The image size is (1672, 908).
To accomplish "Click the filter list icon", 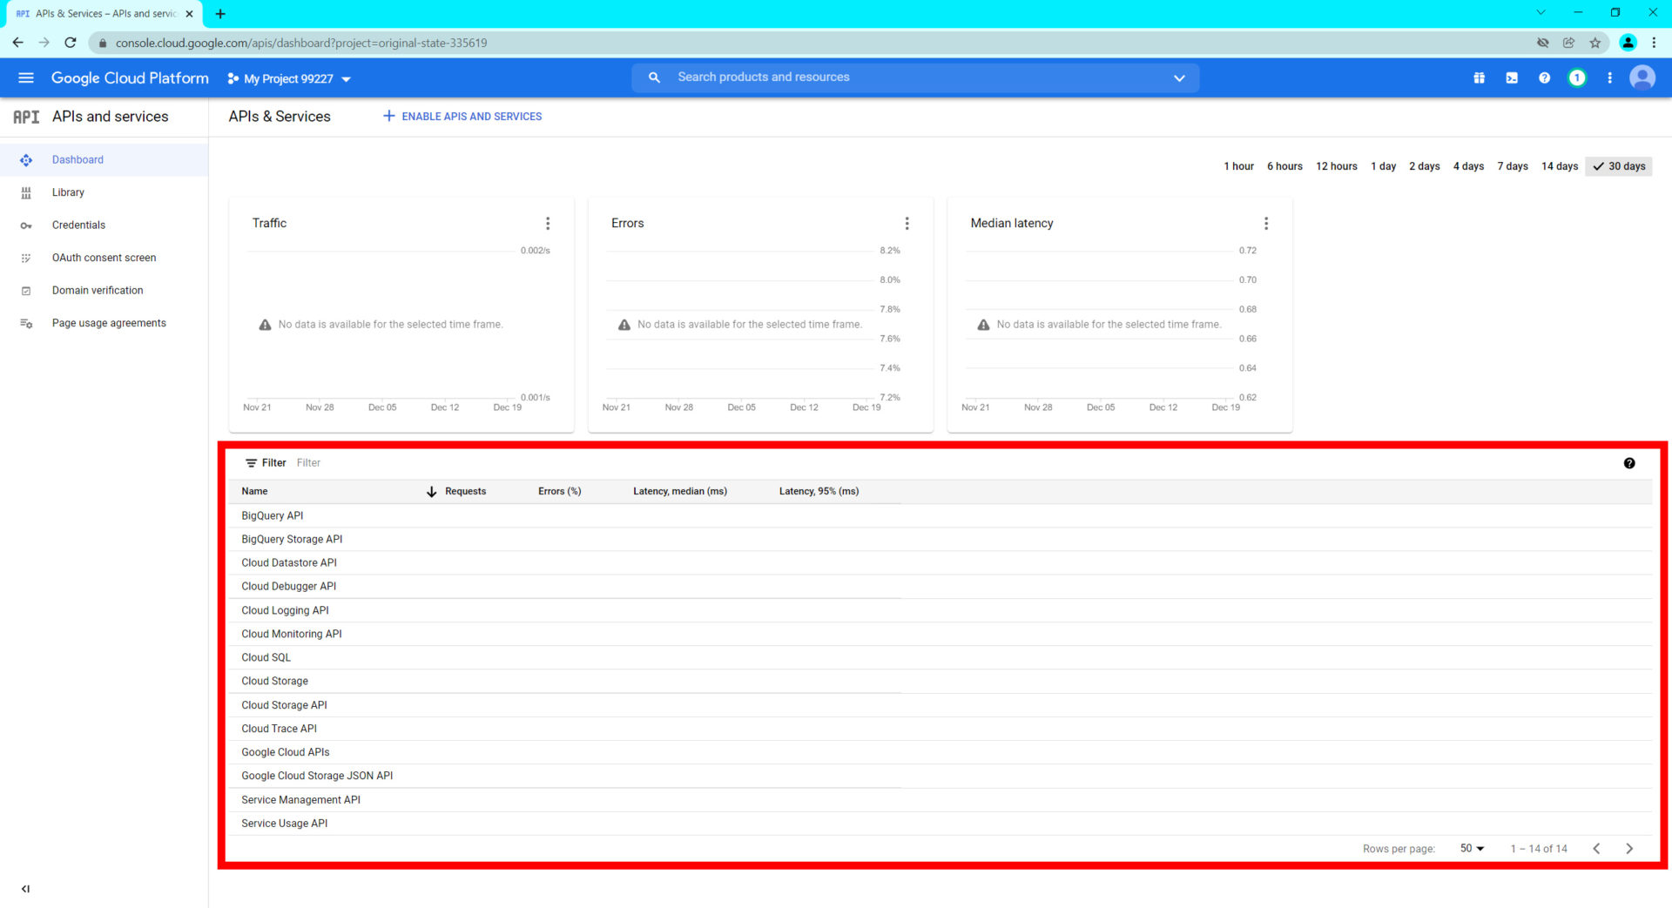I will coord(251,463).
